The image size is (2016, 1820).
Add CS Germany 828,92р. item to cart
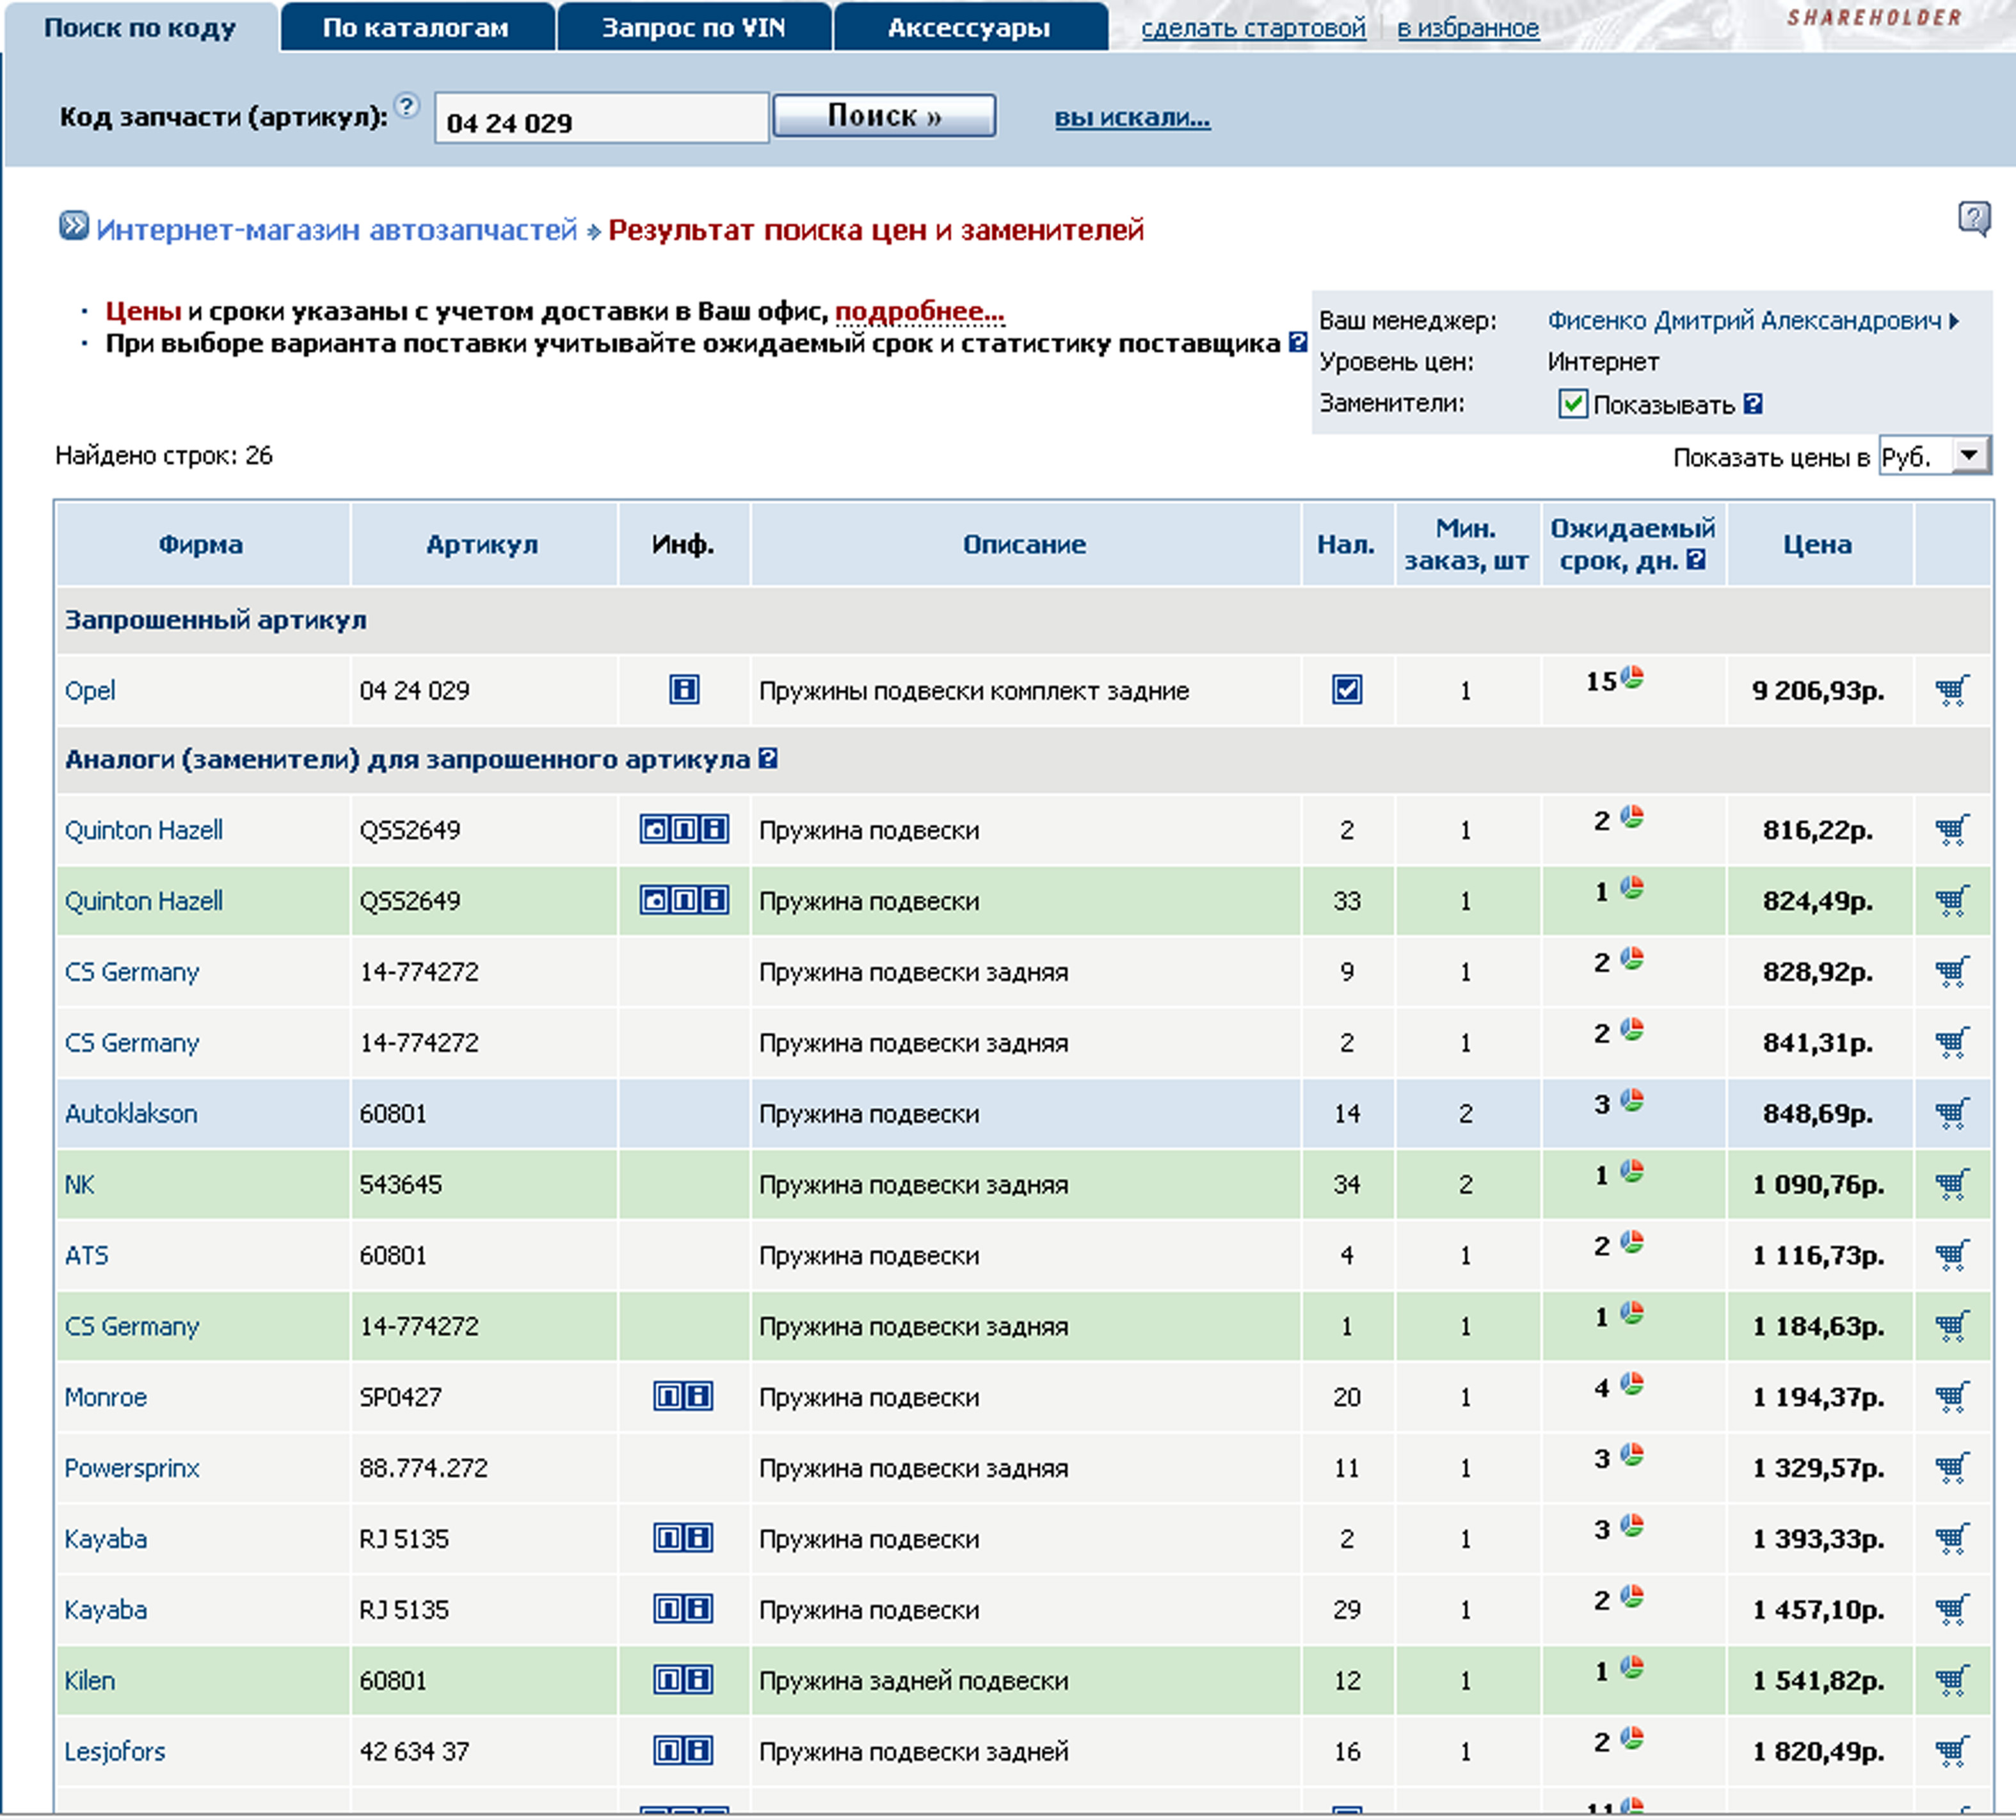[x=1951, y=972]
